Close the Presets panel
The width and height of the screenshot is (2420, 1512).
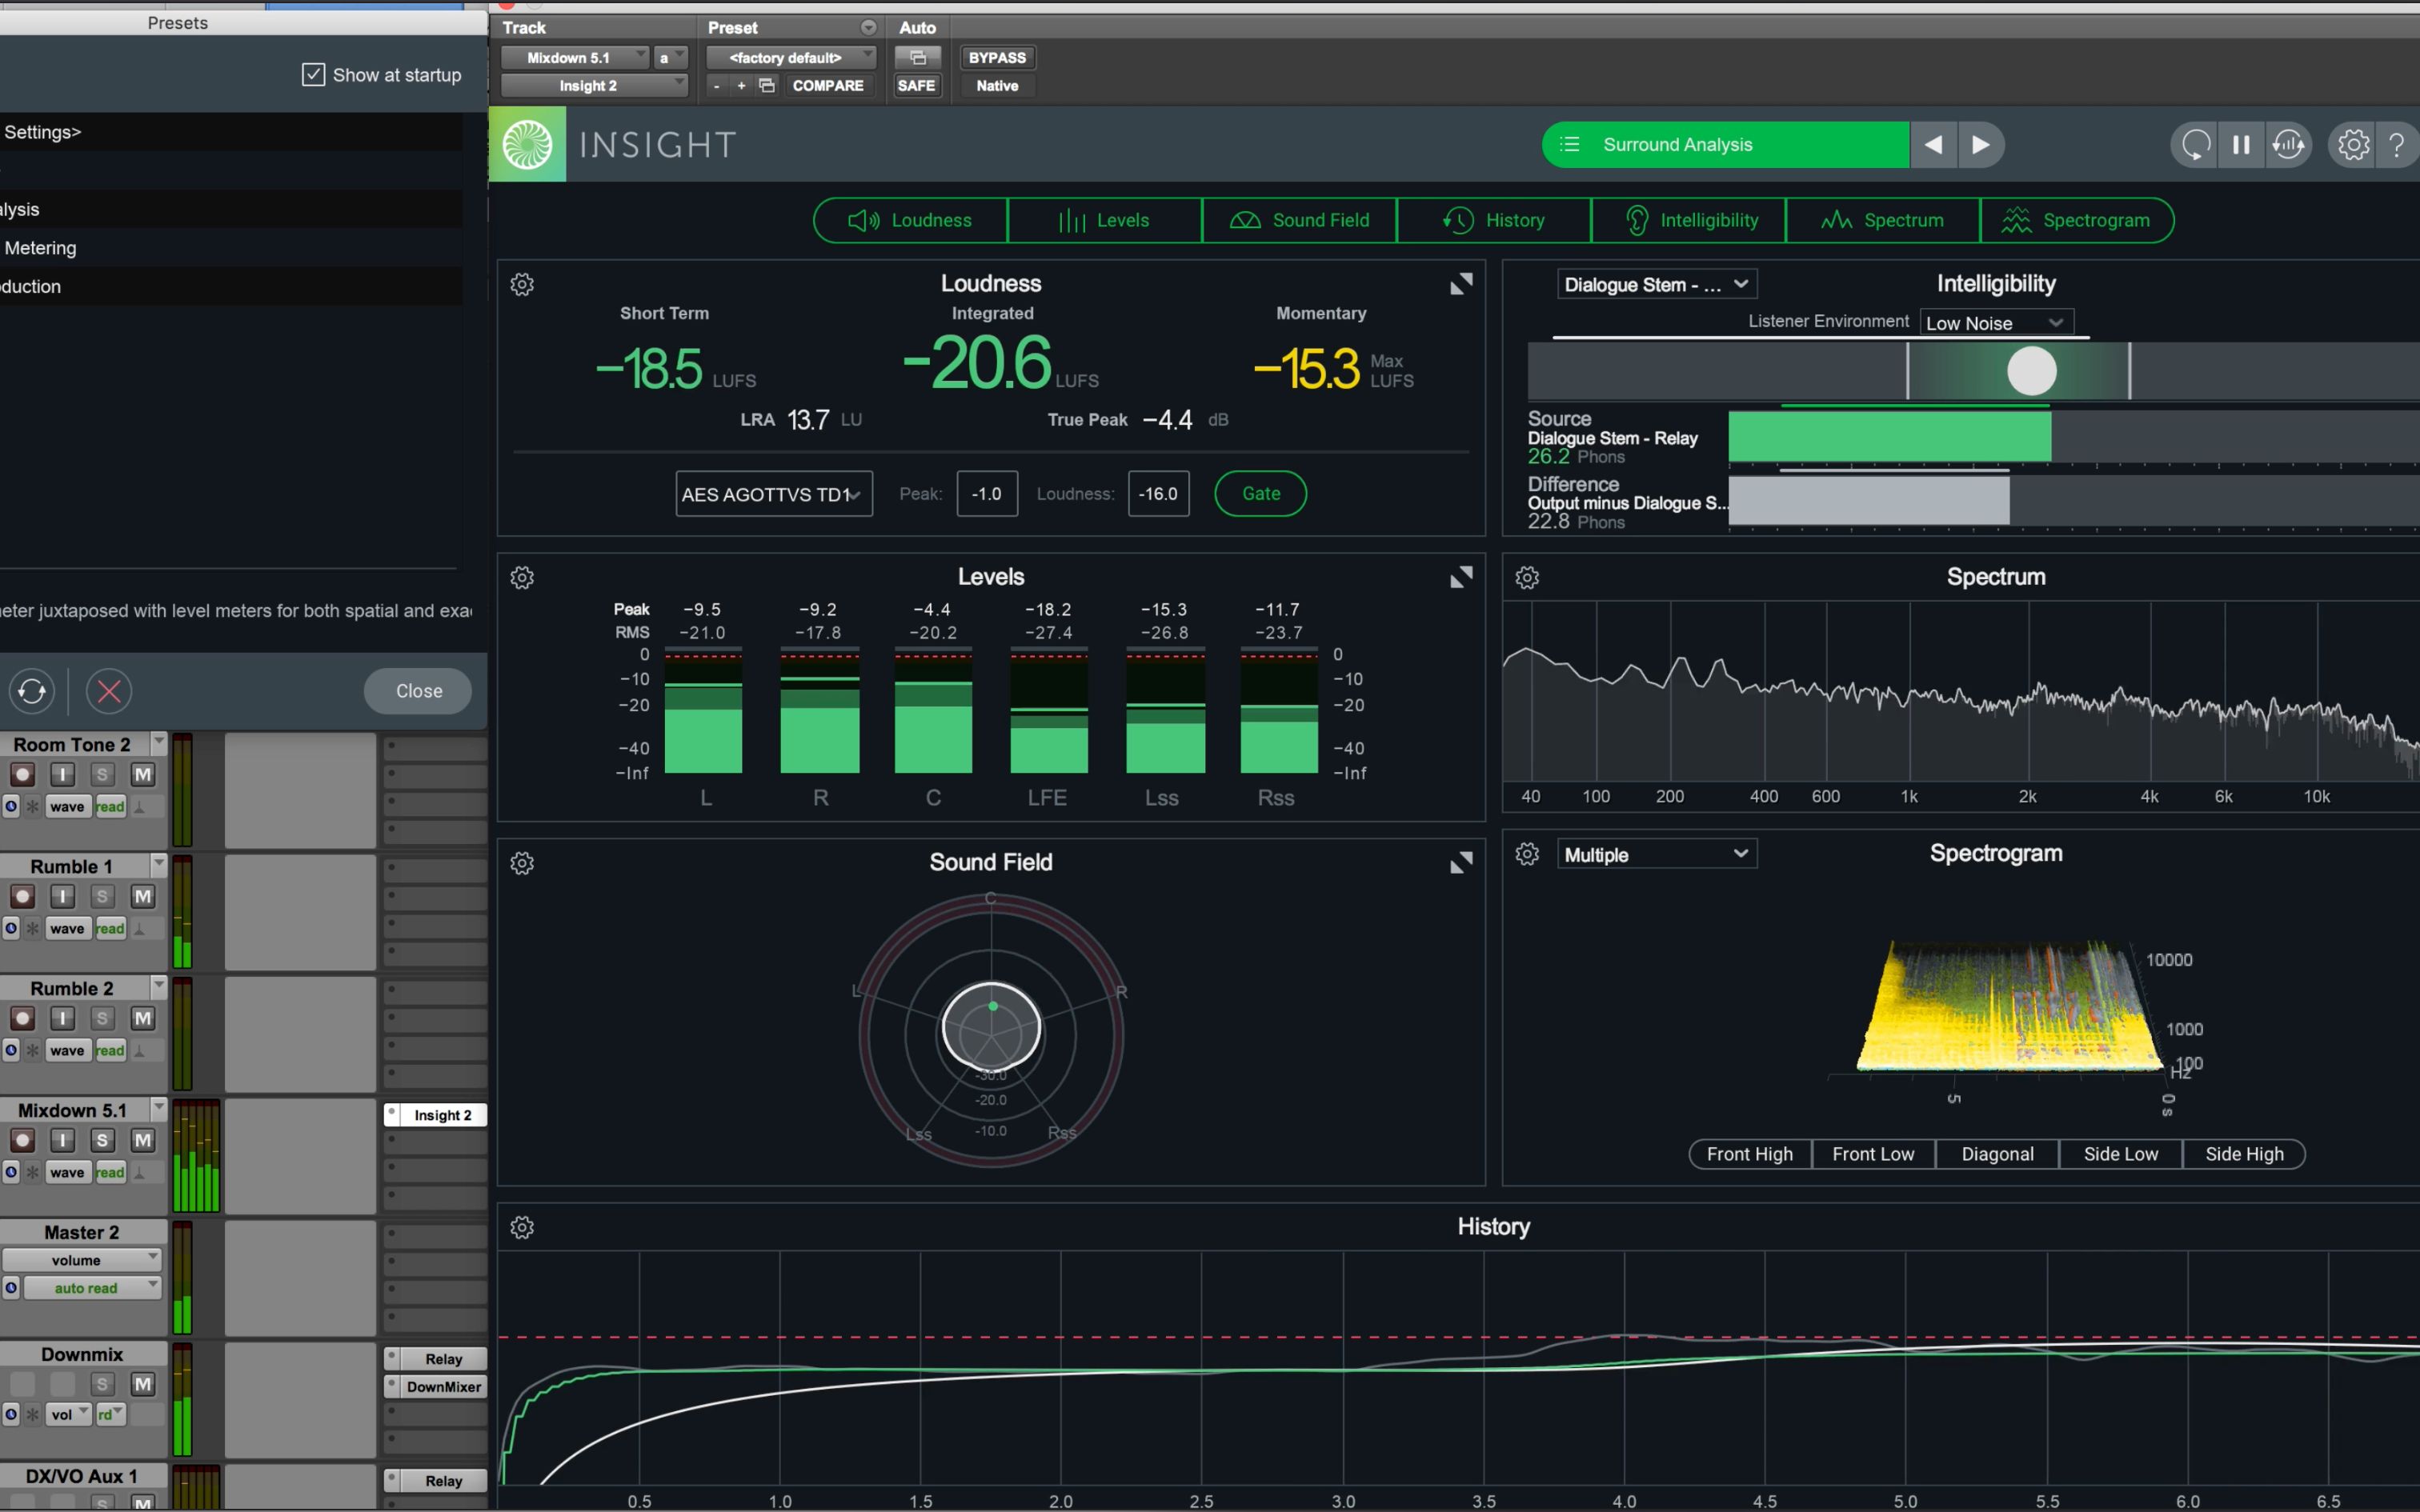pos(418,692)
